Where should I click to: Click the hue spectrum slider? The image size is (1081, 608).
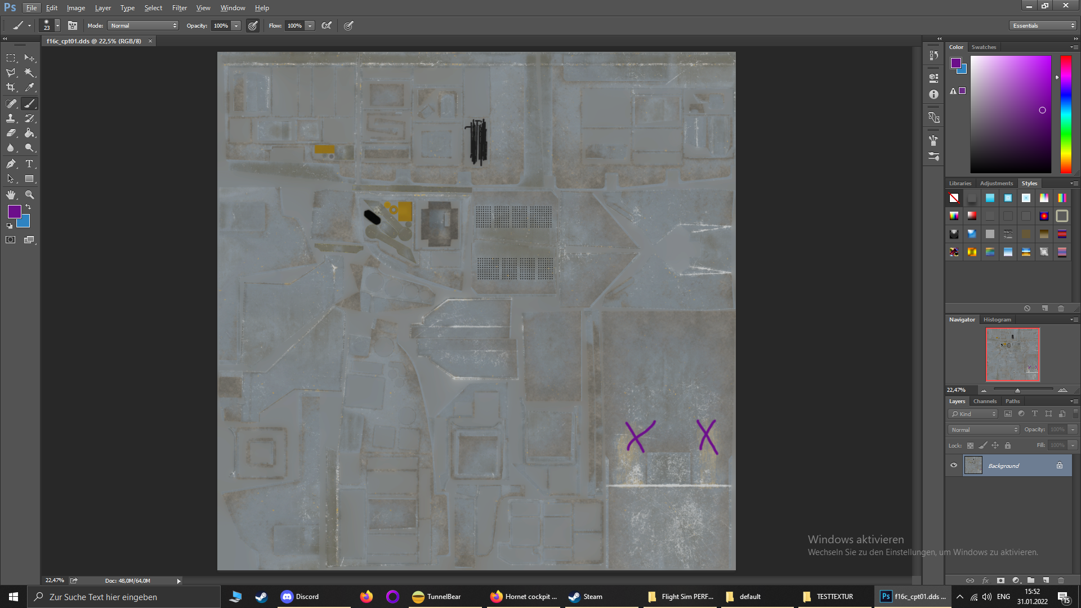[x=1066, y=114]
